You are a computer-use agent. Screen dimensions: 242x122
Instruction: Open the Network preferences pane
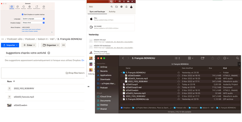pyautogui.click(x=29, y=7)
